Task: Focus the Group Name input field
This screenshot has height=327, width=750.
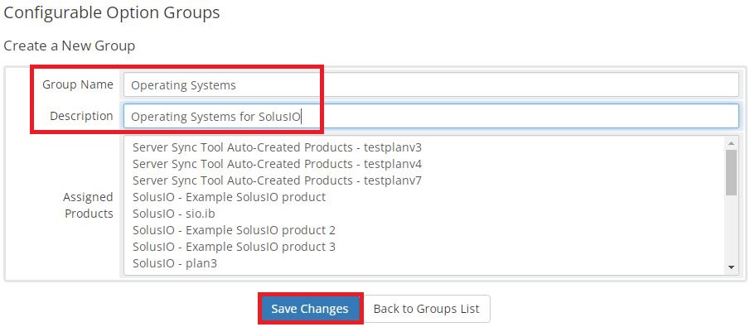Action: pyautogui.click(x=431, y=85)
